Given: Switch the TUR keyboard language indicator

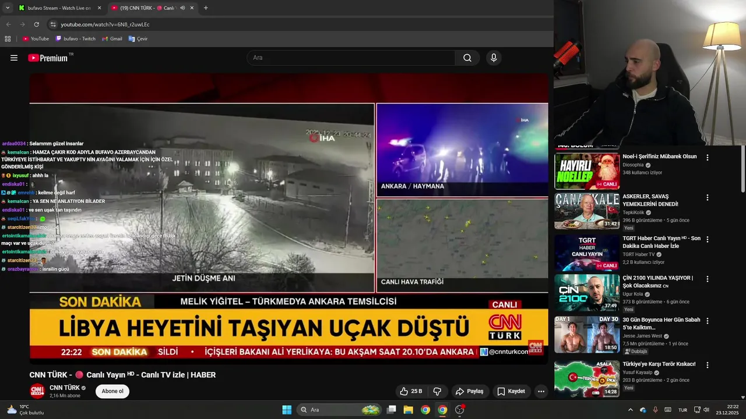Looking at the screenshot, I should coord(682,410).
